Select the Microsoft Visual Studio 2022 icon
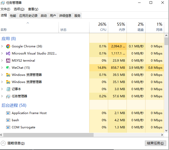The width and height of the screenshot is (169, 150). click(8, 53)
